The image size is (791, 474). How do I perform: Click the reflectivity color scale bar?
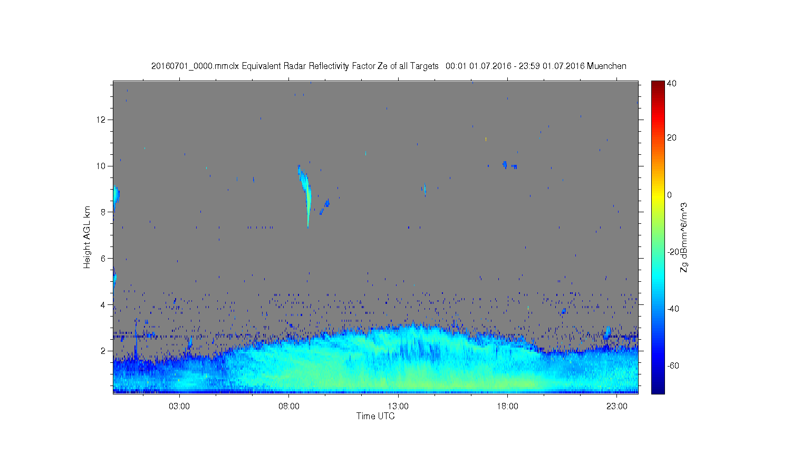[658, 237]
